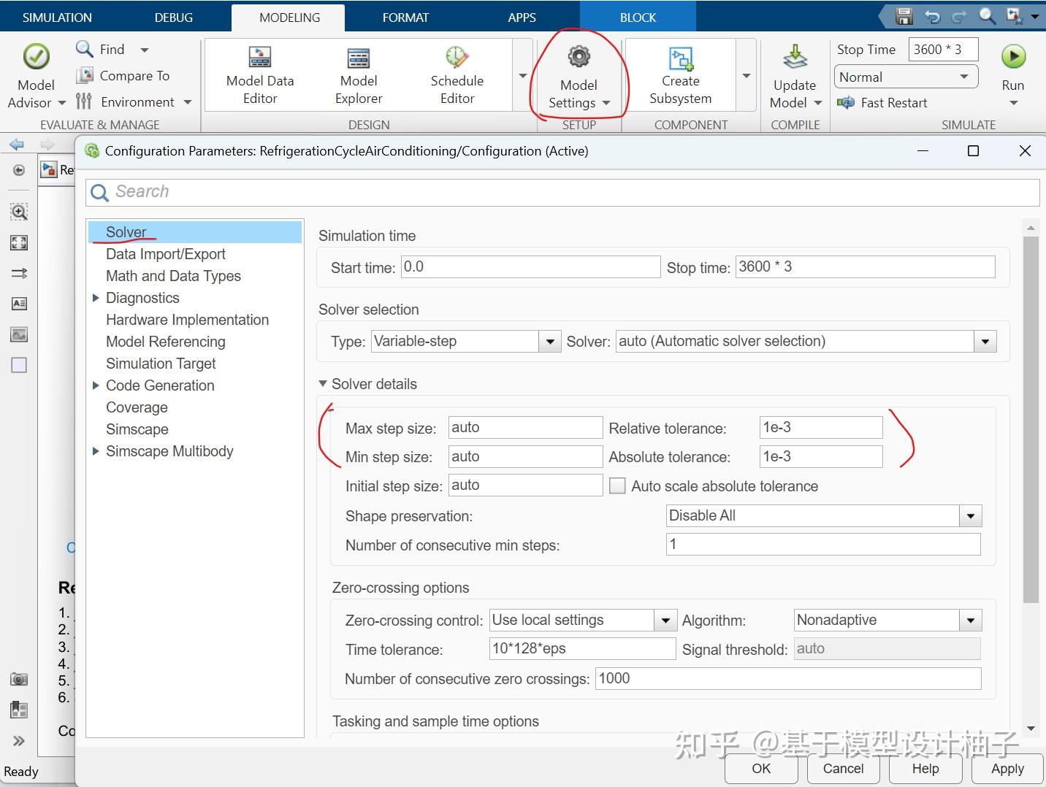1046x787 pixels.
Task: Open the Model Data Editor
Action: pos(259,58)
